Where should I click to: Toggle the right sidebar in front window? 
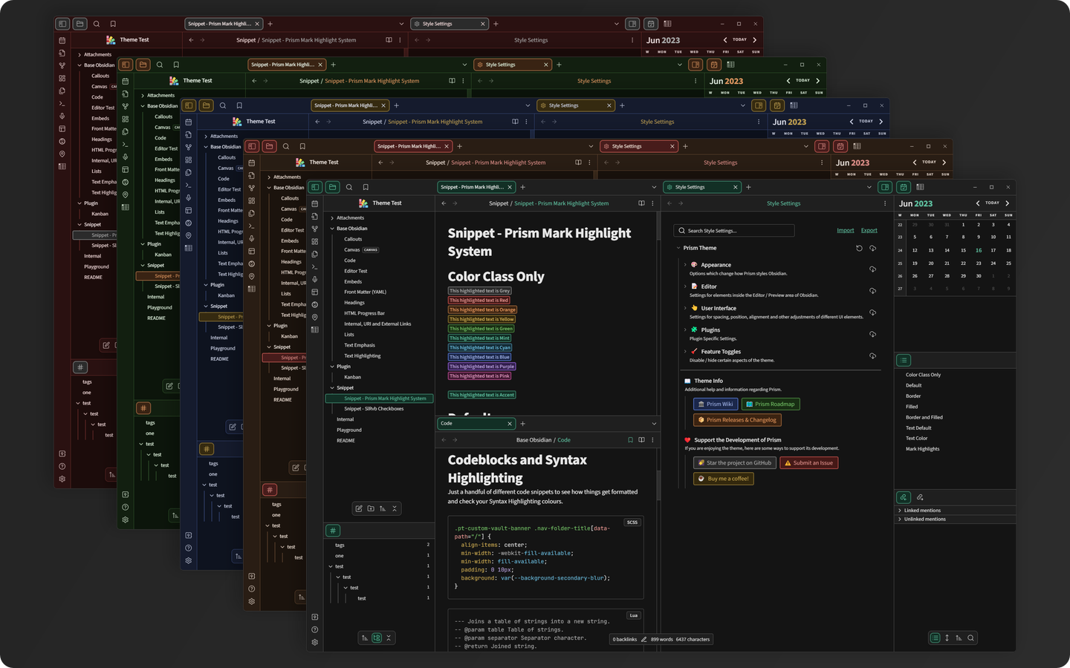pyautogui.click(x=885, y=187)
